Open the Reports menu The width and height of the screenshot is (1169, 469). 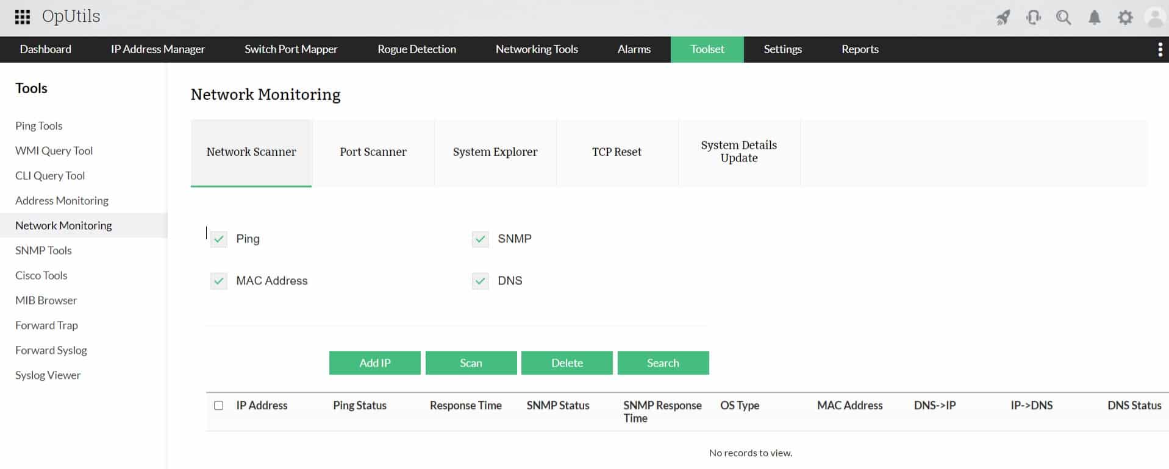coord(860,49)
